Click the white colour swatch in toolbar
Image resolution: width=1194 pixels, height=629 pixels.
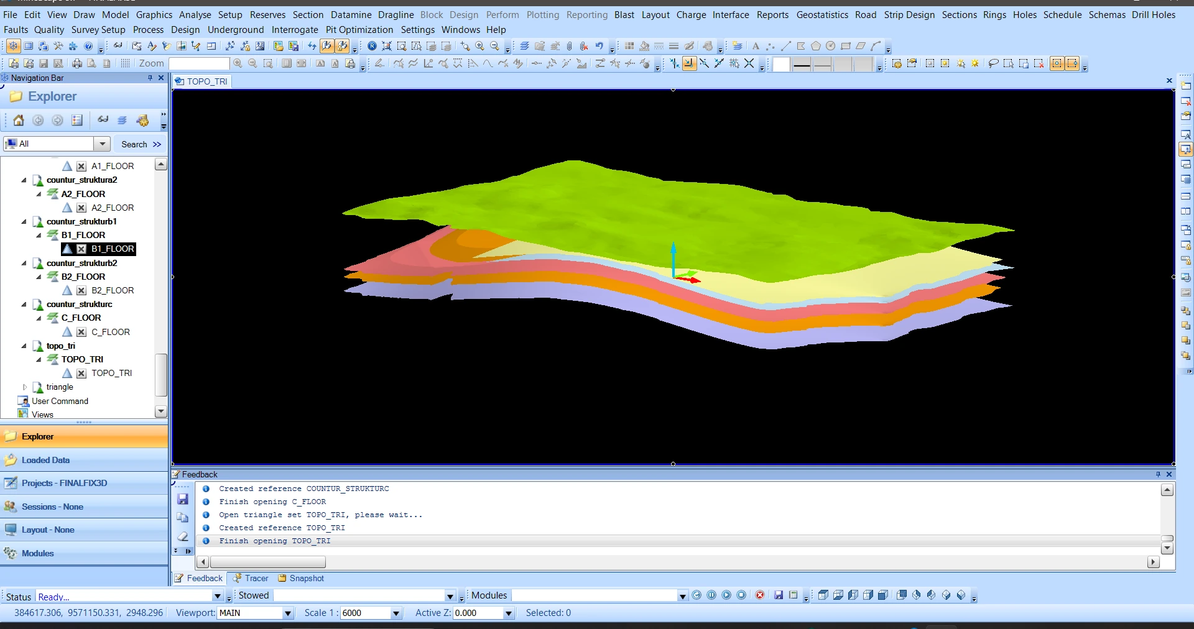point(781,64)
